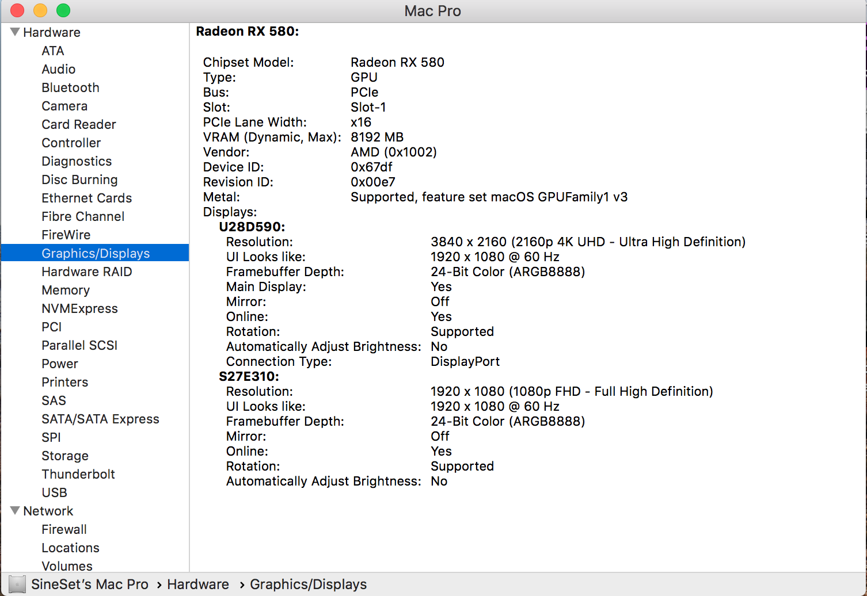Select ATA in the sidebar
Image resolution: width=867 pixels, height=596 pixels.
click(x=53, y=51)
